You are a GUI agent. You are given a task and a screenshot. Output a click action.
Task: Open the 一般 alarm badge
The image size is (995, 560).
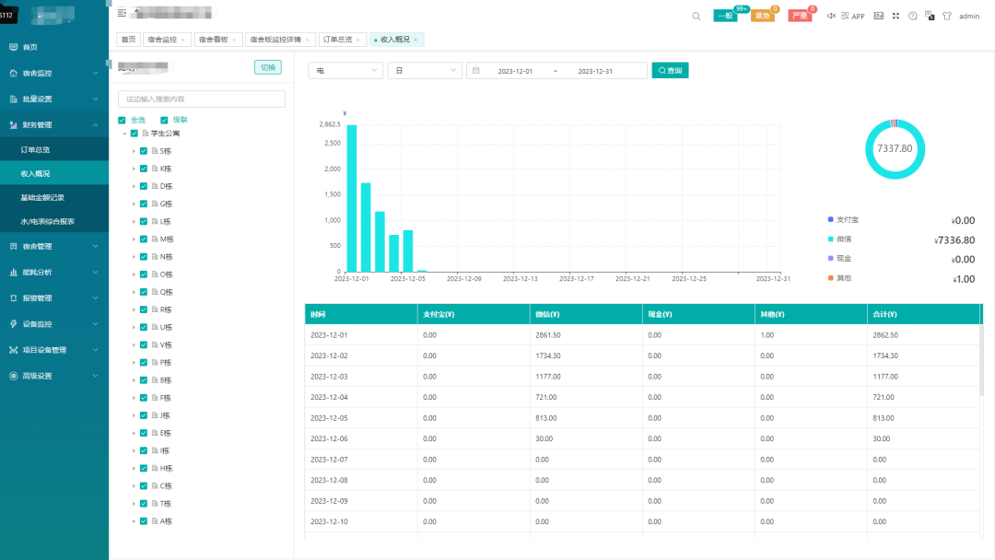pos(725,16)
